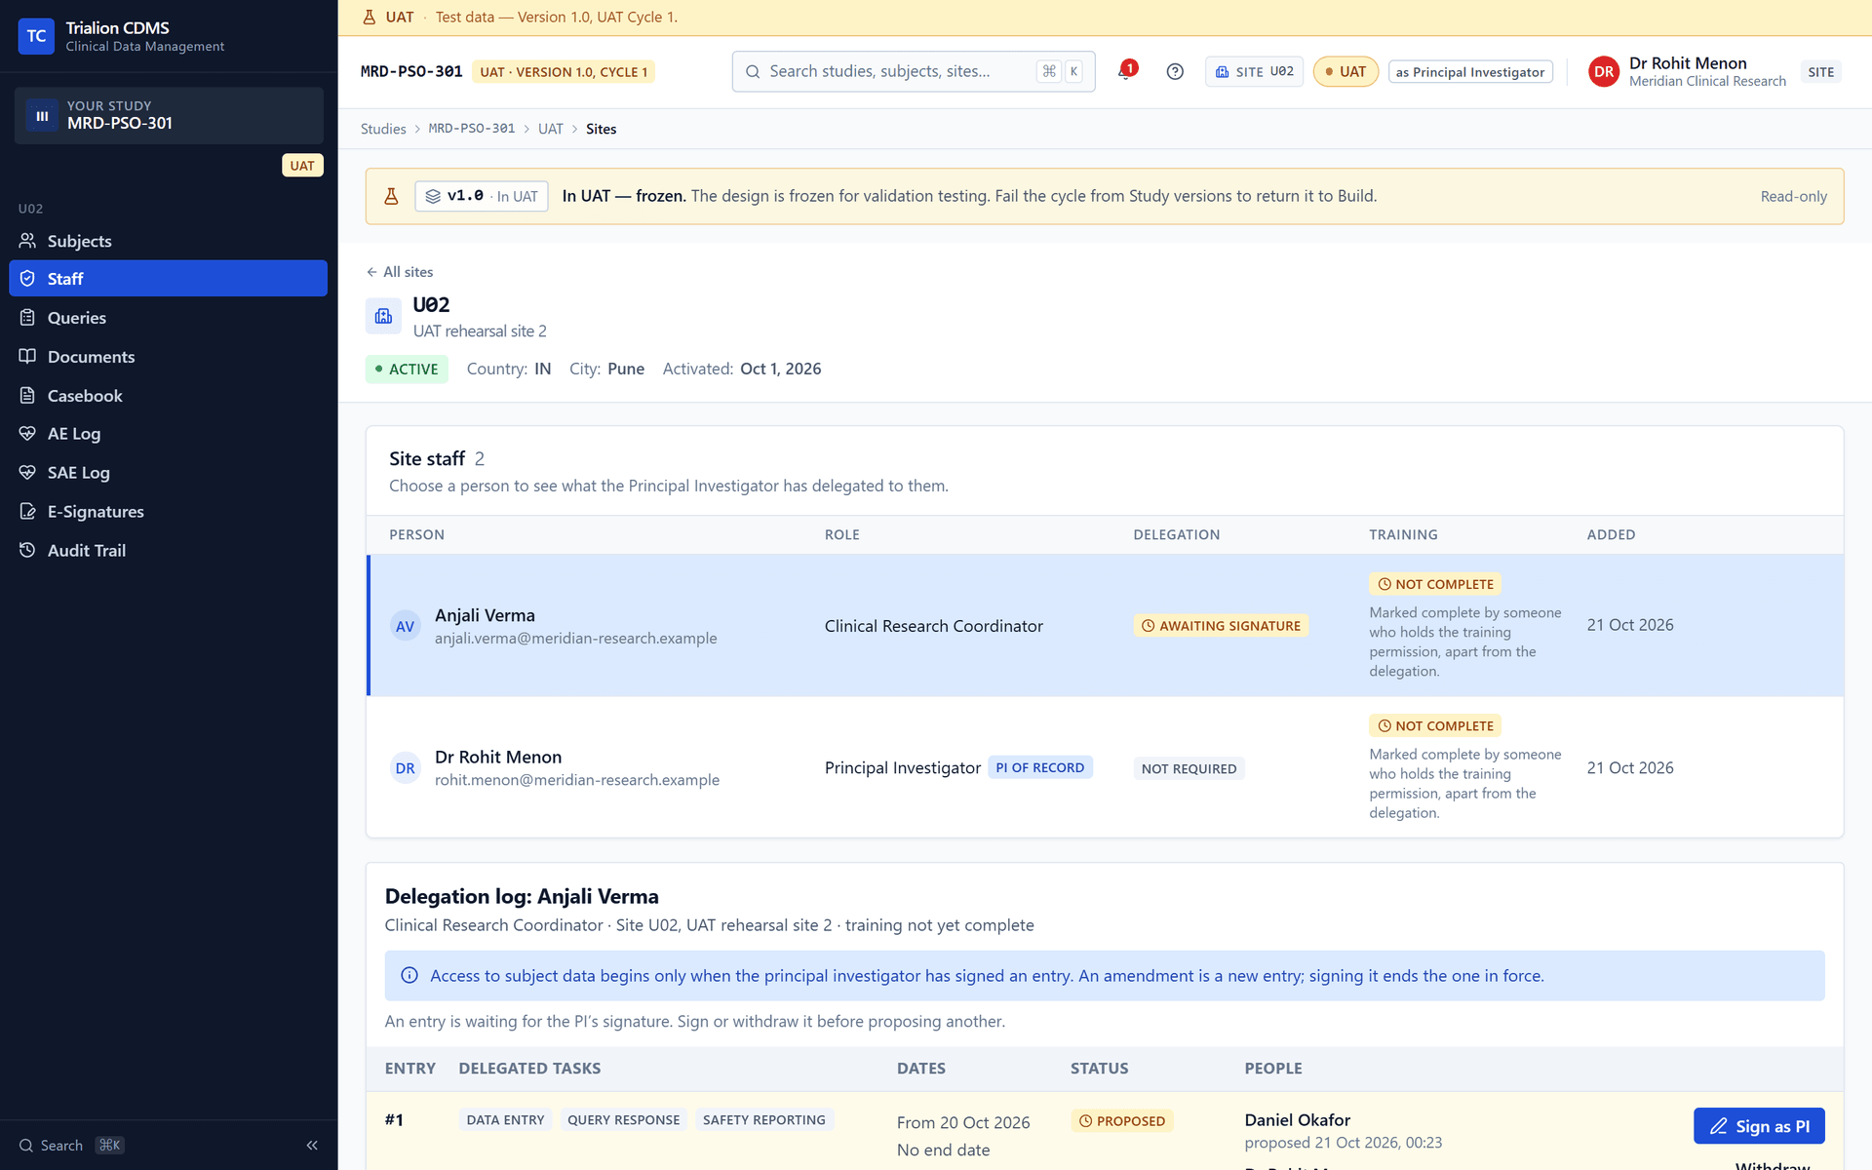The height and width of the screenshot is (1170, 1872).
Task: Select the Dr Rohit Menon staff row
Action: (x=1105, y=767)
